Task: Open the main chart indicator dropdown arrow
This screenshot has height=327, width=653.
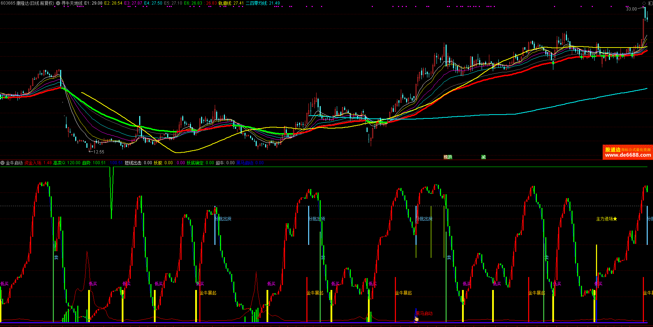Action: tap(58, 3)
